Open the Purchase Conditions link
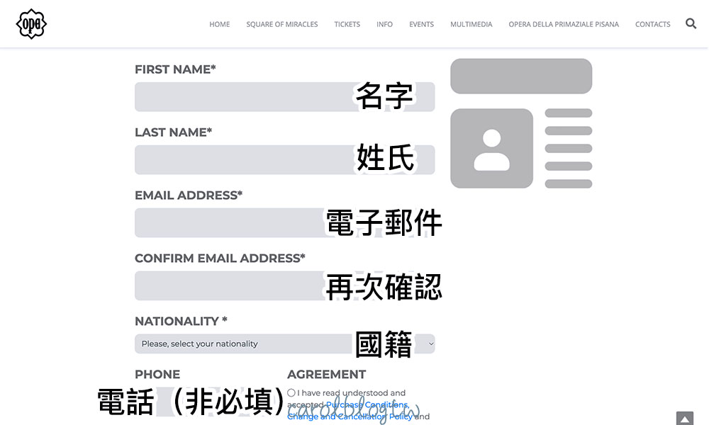 [x=367, y=404]
